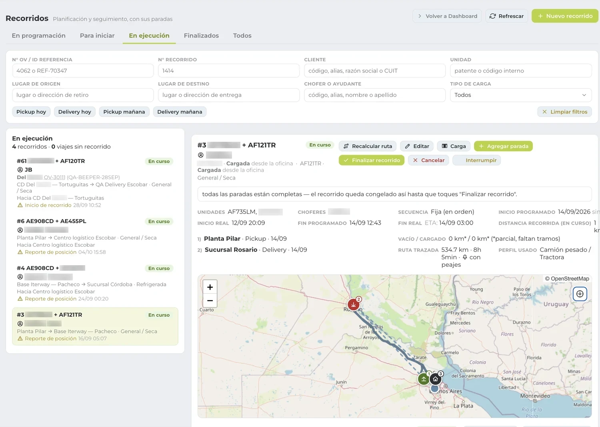Switch to the En programación tab
This screenshot has height=427, width=600.
point(39,36)
